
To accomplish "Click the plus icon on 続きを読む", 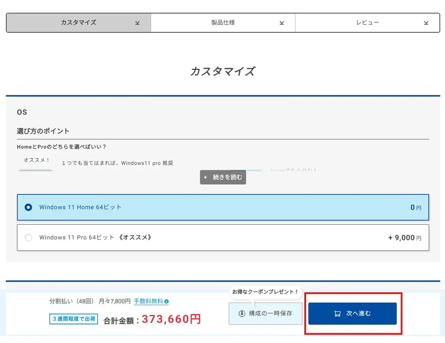I will pyautogui.click(x=205, y=177).
